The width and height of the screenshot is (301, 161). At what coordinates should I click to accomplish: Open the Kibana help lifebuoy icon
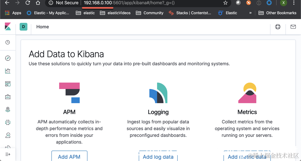point(278,27)
